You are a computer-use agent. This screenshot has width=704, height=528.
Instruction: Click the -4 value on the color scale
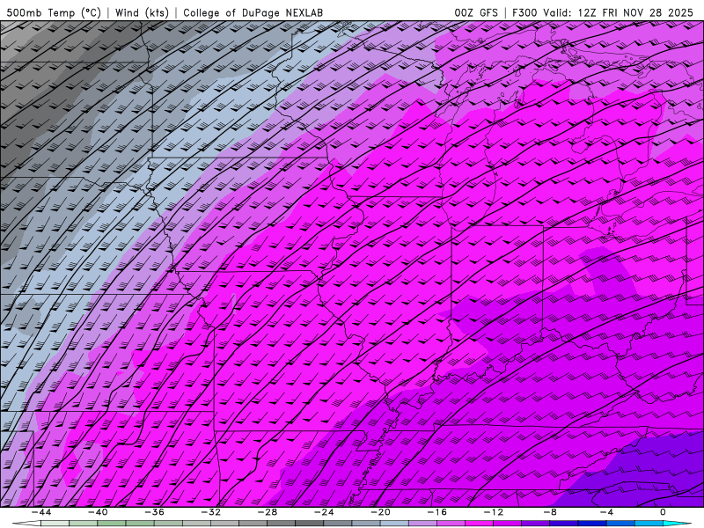click(x=606, y=512)
